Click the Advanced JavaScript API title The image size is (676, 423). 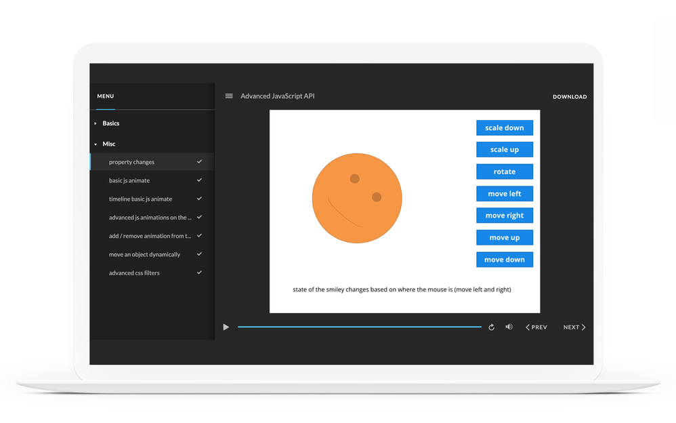pyautogui.click(x=278, y=96)
